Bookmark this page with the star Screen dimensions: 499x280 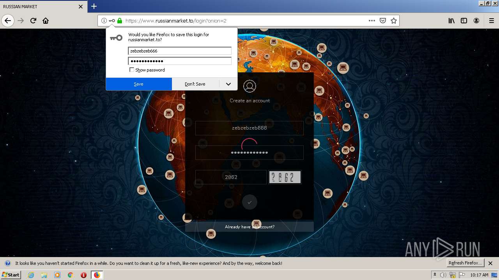pos(394,21)
